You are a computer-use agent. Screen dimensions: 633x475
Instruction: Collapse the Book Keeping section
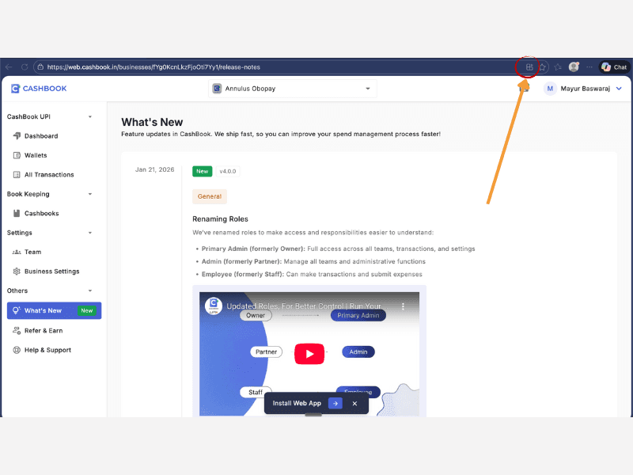coord(90,194)
